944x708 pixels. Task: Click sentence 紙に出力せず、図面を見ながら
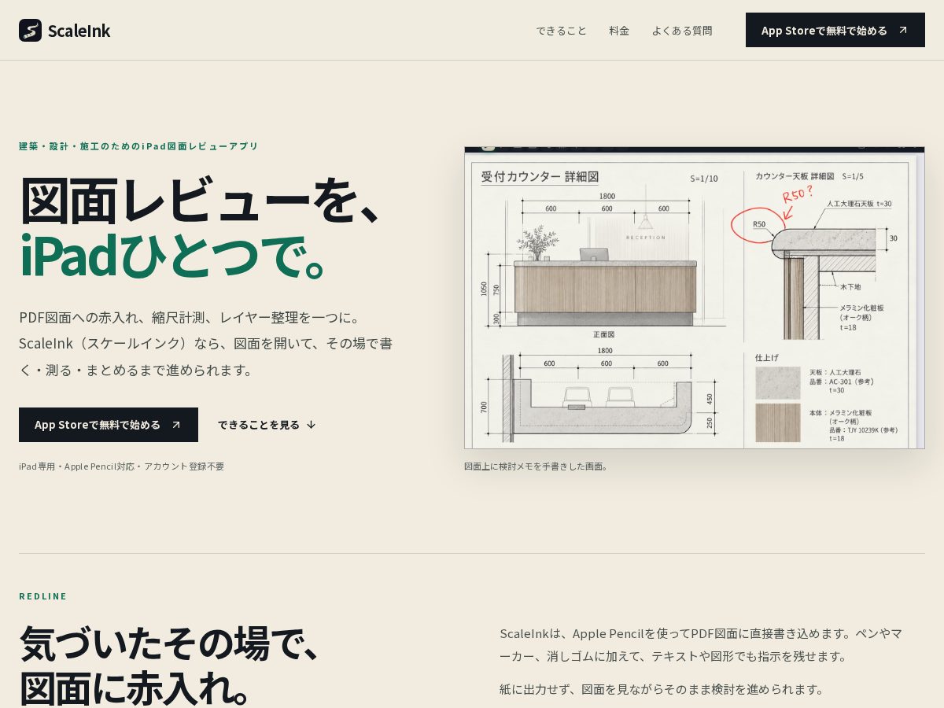click(x=663, y=688)
